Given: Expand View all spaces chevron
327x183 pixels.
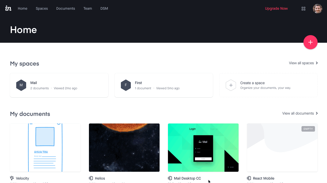Looking at the screenshot, I should 317,63.
